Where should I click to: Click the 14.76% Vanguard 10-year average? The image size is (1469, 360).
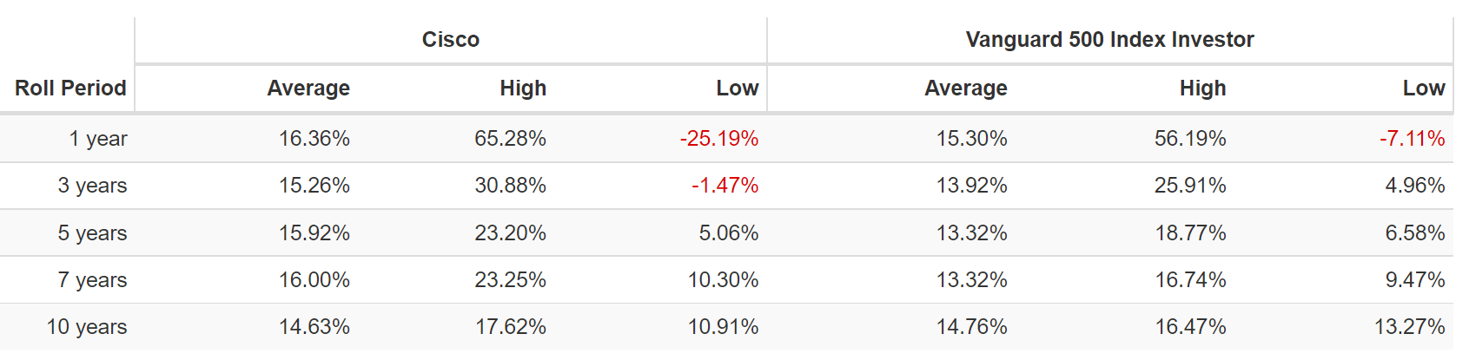pos(971,327)
